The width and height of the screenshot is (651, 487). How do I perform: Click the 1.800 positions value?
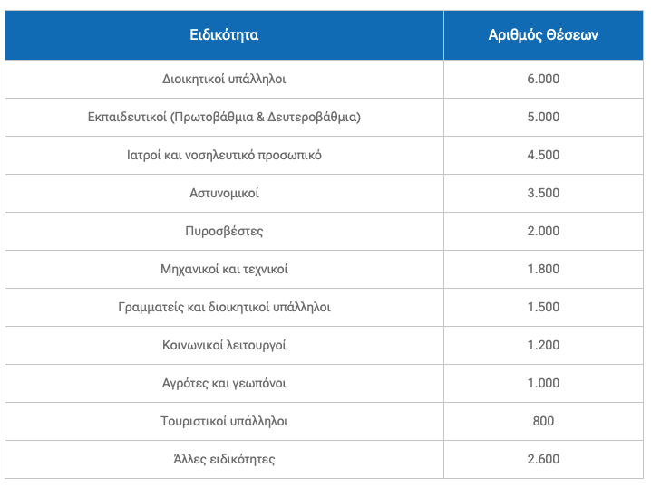pos(543,269)
